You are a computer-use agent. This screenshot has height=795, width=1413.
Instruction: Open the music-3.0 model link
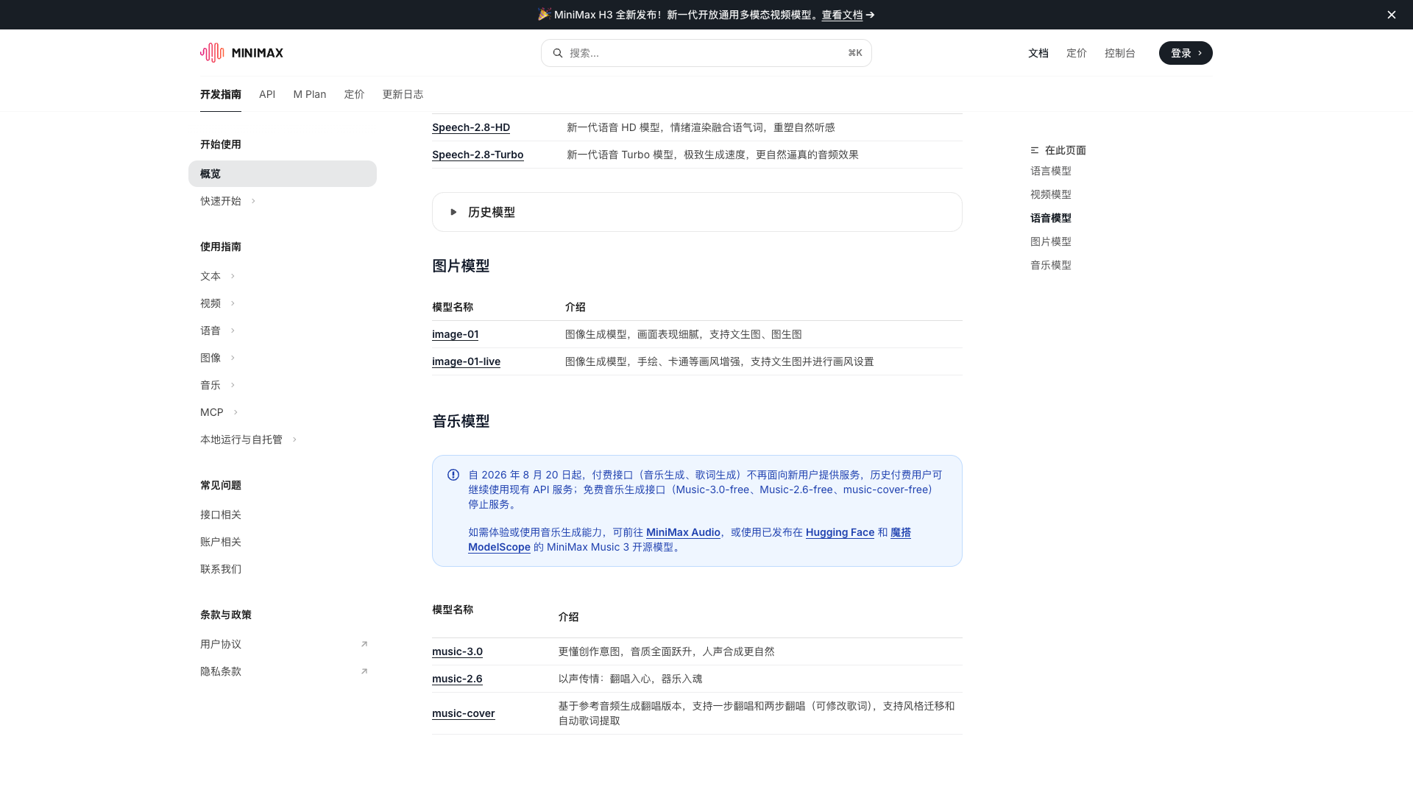(x=457, y=651)
